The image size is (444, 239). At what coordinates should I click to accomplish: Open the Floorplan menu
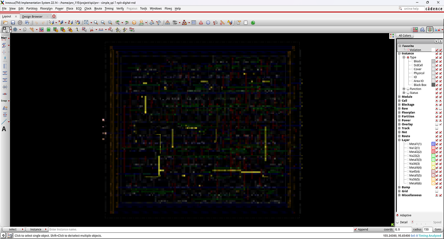point(46,8)
